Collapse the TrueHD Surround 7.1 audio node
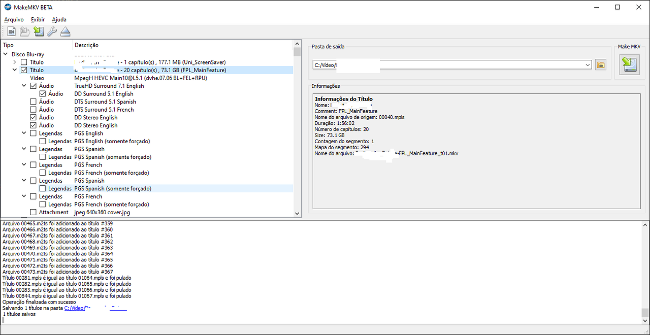The height and width of the screenshot is (335, 650). coord(24,86)
